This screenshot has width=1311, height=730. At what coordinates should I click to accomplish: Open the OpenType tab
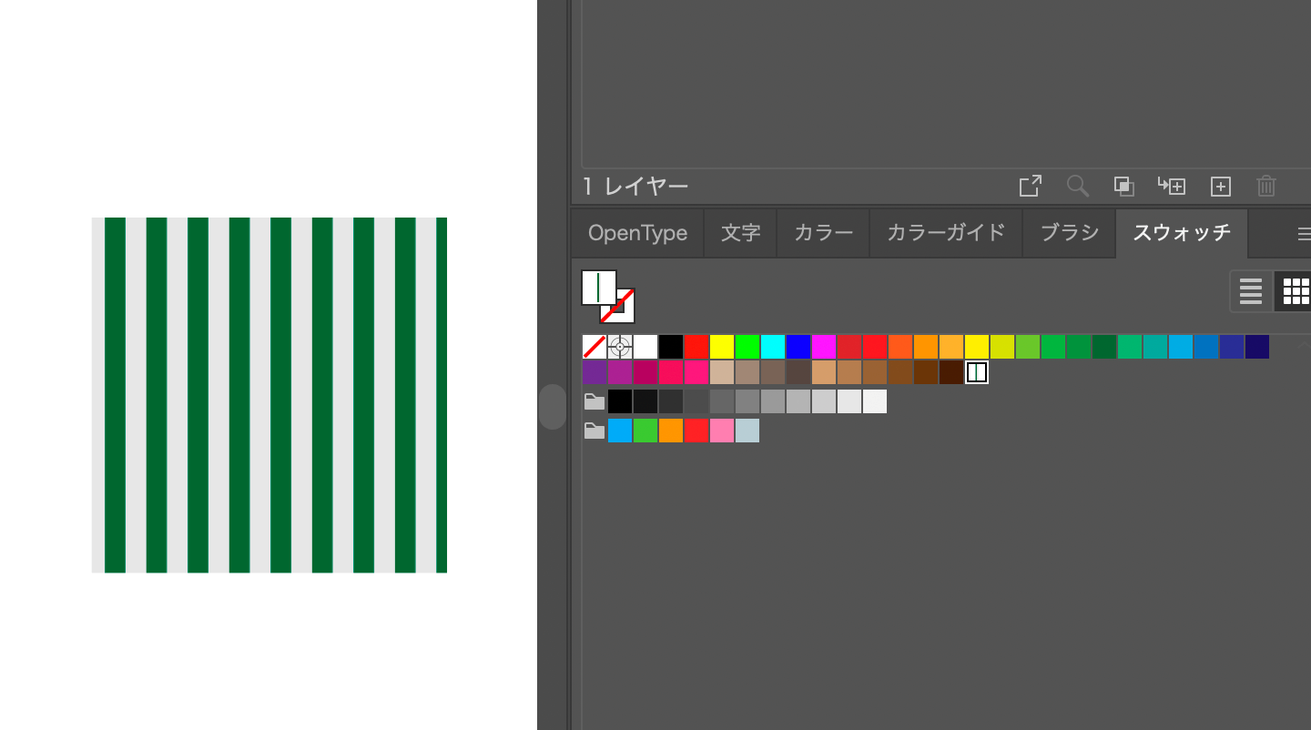click(637, 233)
